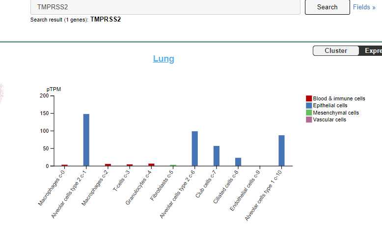Select the Alveolar cells type 1 c-10 bar
Viewport: 382px width, 238px height.
click(x=282, y=151)
